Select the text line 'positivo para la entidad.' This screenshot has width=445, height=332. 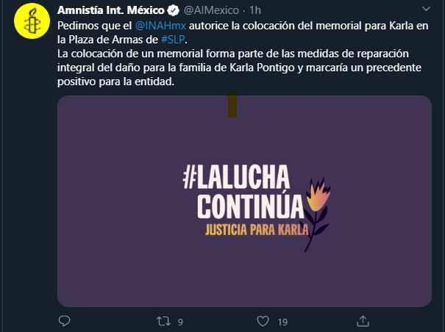[x=115, y=82]
